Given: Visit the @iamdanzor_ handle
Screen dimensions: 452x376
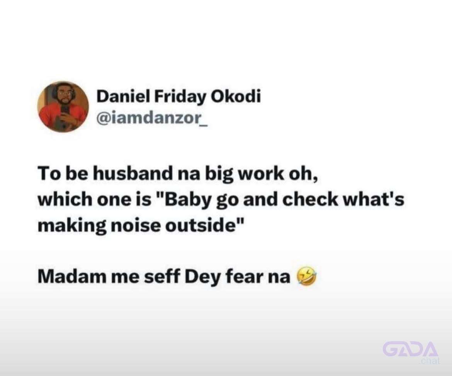Looking at the screenshot, I should coord(151,117).
